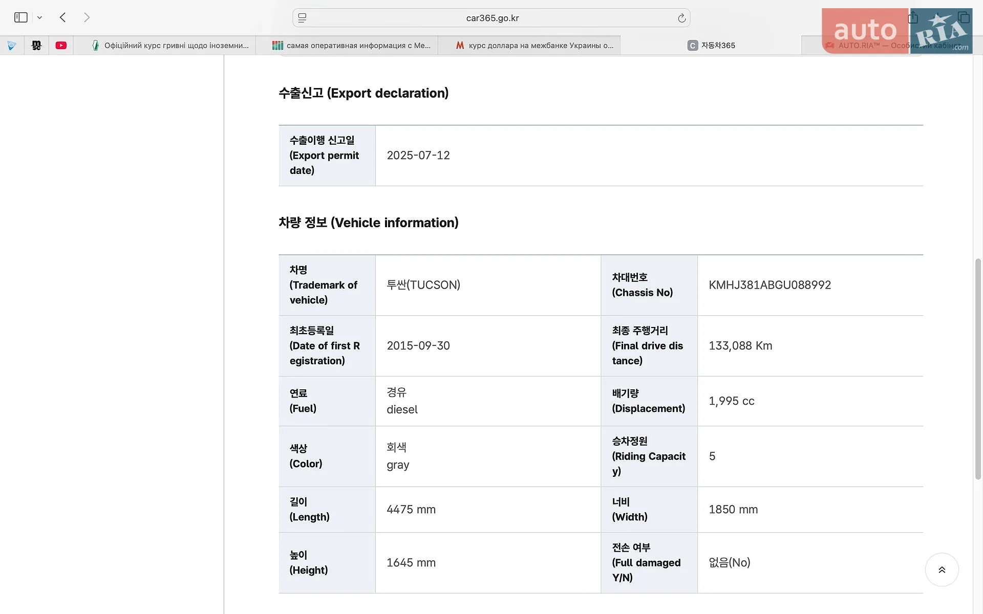Click the car365.go.kr address field
This screenshot has width=983, height=614.
click(491, 18)
